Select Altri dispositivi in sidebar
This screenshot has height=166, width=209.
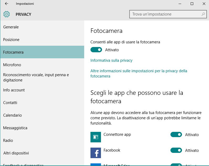click(x=16, y=153)
